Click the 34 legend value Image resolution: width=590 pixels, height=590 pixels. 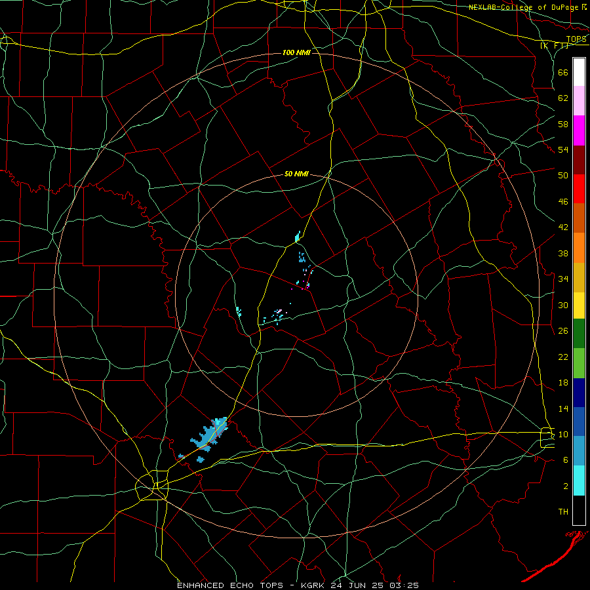(563, 279)
